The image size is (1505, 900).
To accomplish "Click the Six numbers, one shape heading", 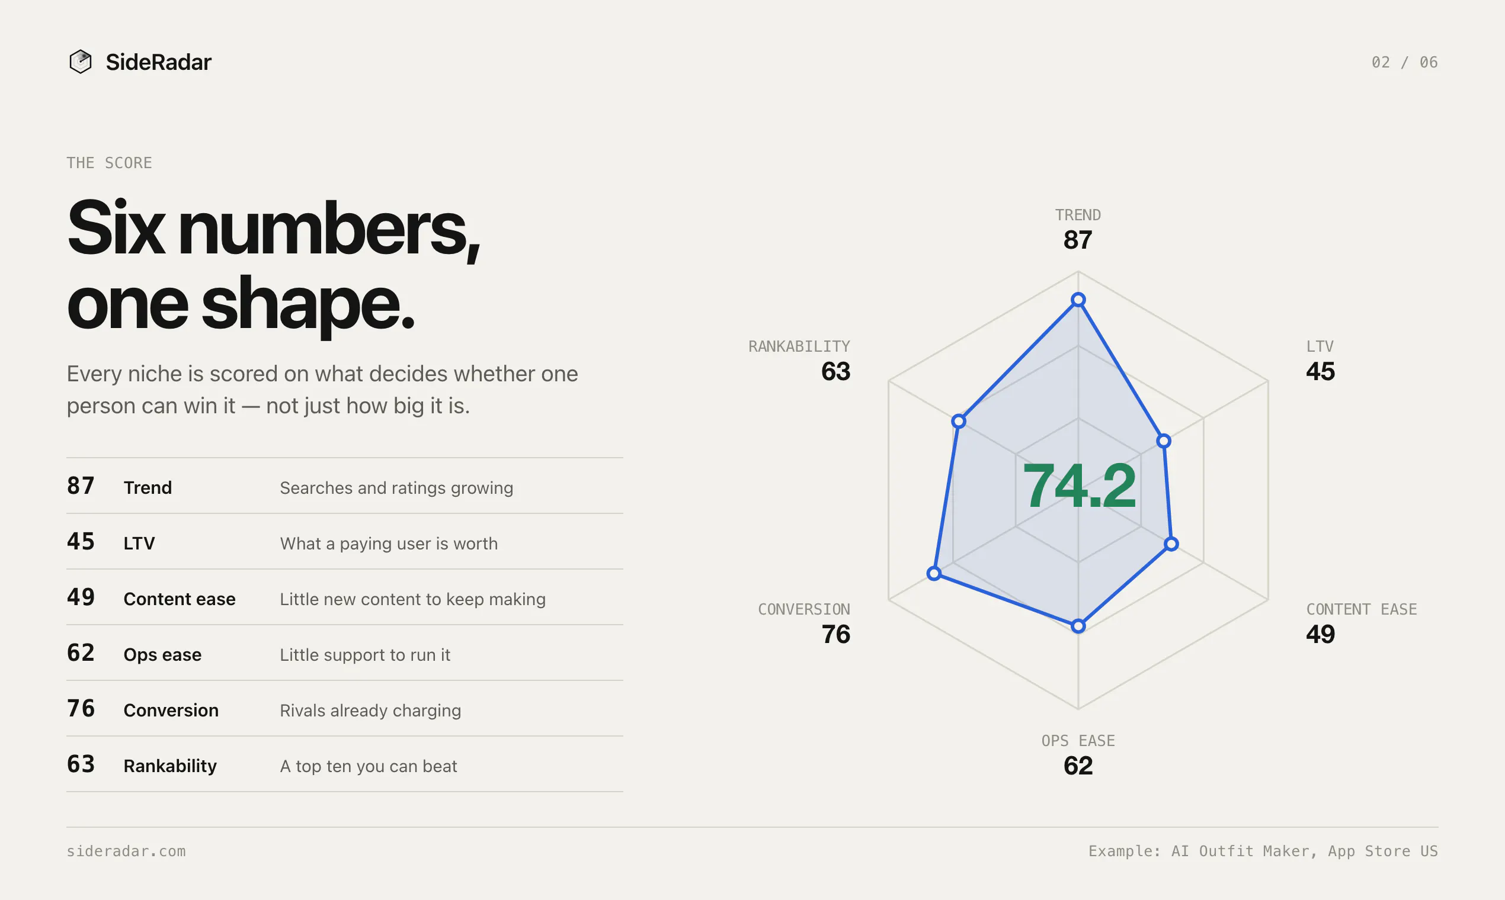I will click(273, 265).
